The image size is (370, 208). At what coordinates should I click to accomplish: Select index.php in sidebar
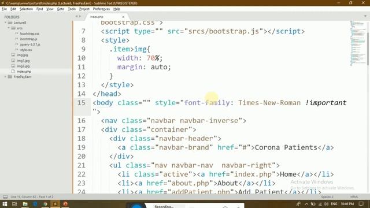[x=24, y=72]
